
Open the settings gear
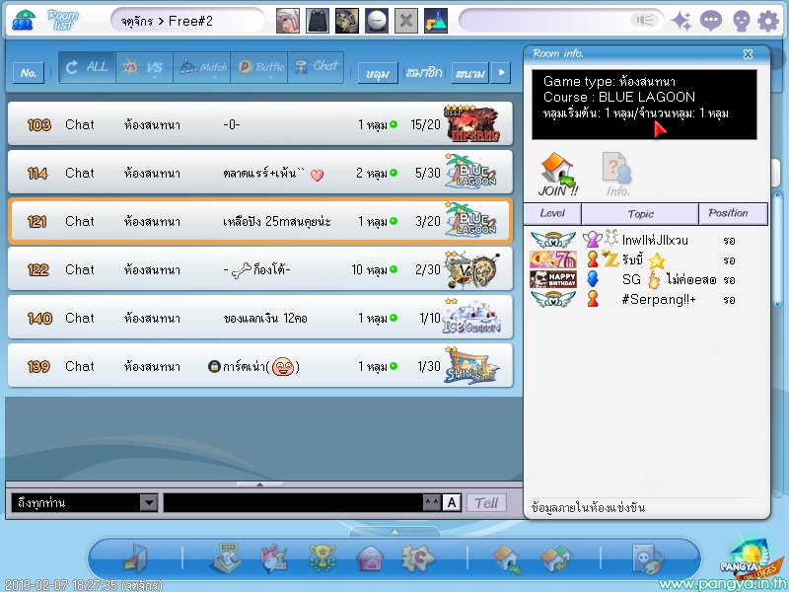point(768,21)
